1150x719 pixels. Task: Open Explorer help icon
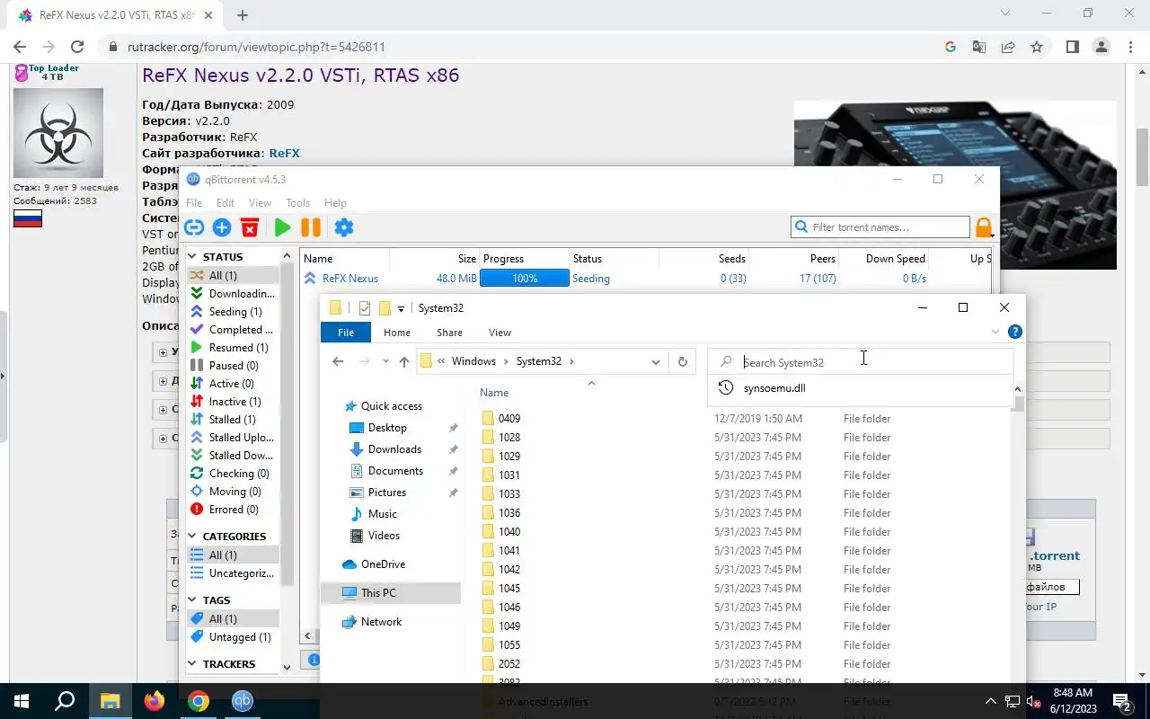pos(1015,332)
